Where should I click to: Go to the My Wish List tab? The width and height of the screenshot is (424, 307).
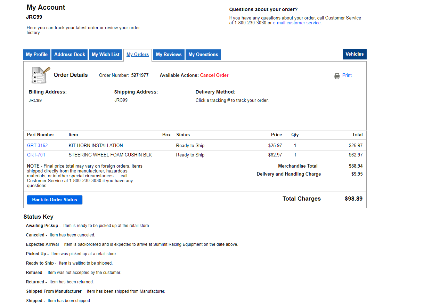coord(106,55)
